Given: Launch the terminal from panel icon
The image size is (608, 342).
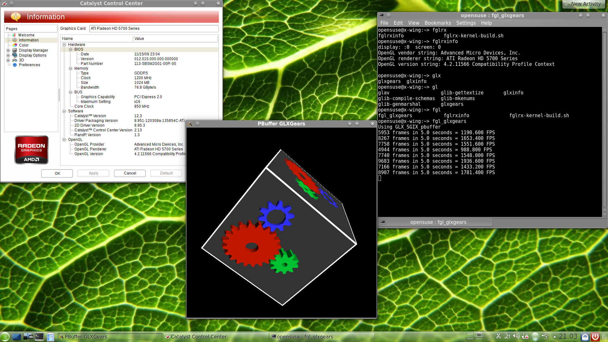Looking at the screenshot, I should 39,337.
